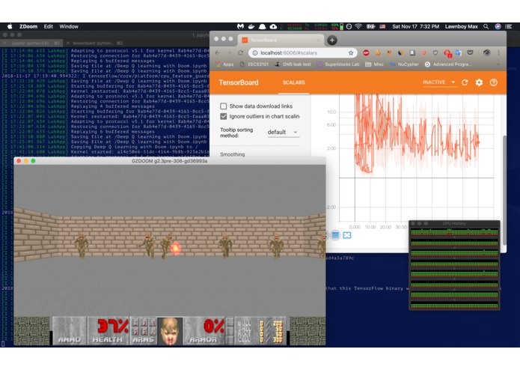Fit chart domain to data button
The height and width of the screenshot is (370, 520).
tap(347, 235)
